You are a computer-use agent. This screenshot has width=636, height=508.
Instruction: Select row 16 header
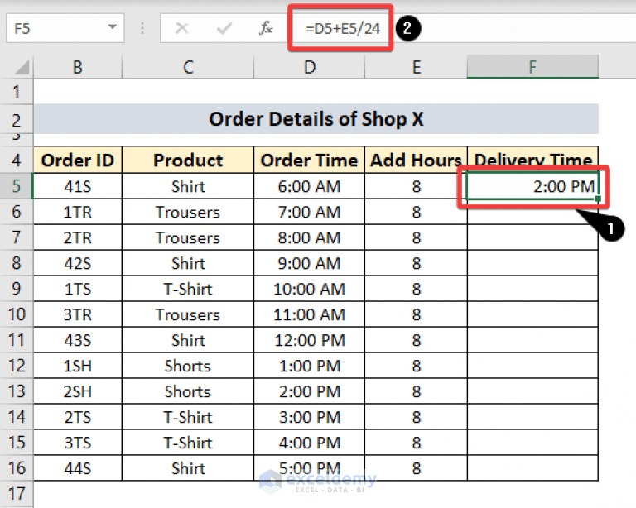17,468
